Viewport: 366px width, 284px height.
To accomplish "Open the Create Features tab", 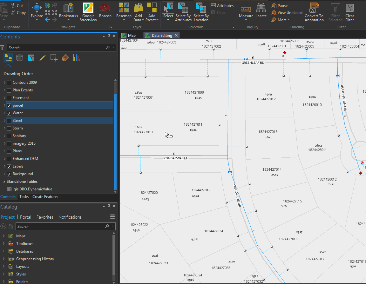I will coord(45,197).
